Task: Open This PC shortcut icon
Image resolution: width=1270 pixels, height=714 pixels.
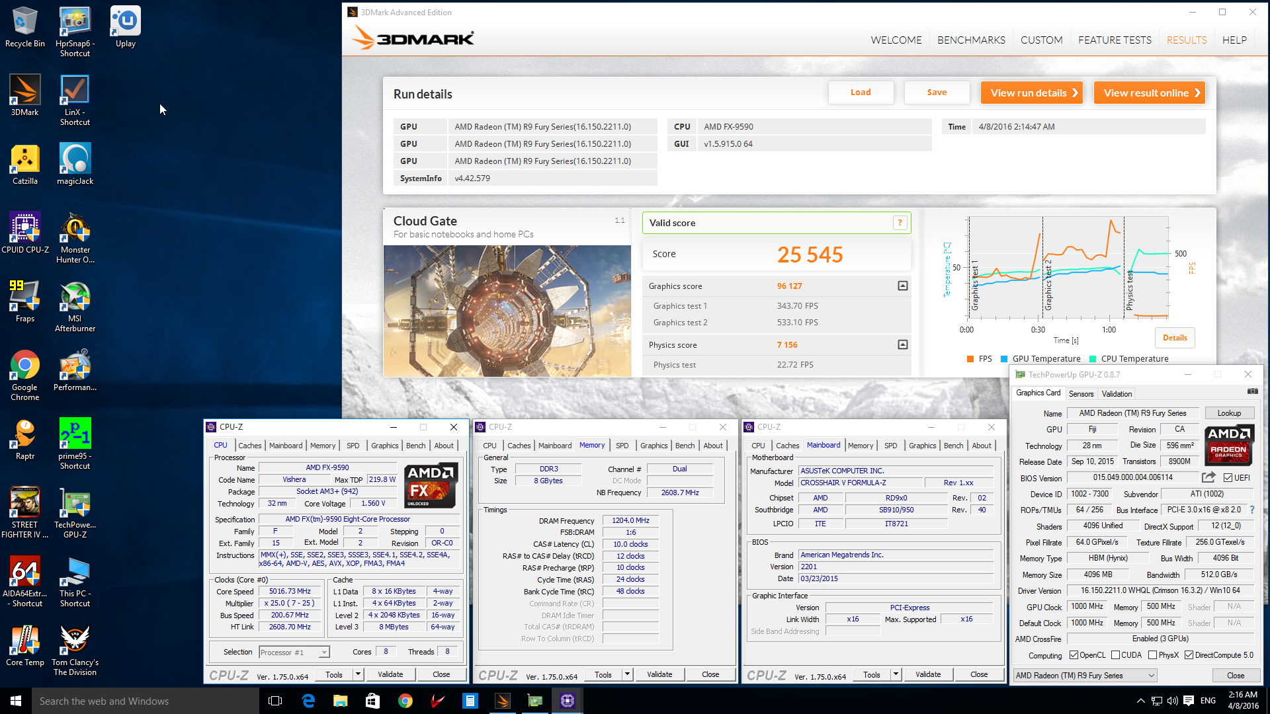Action: click(x=75, y=581)
